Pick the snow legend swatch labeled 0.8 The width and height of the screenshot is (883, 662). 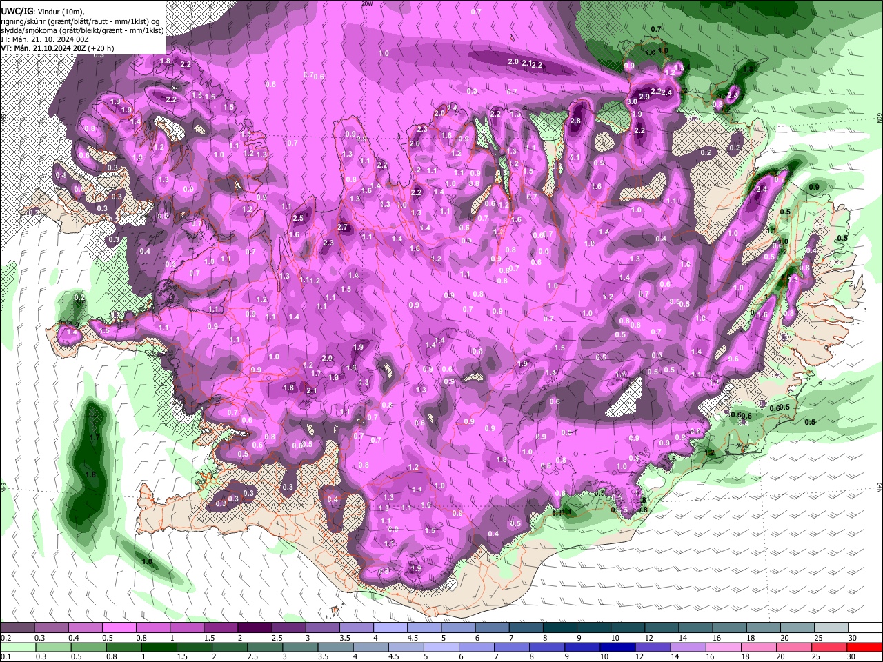(x=153, y=628)
